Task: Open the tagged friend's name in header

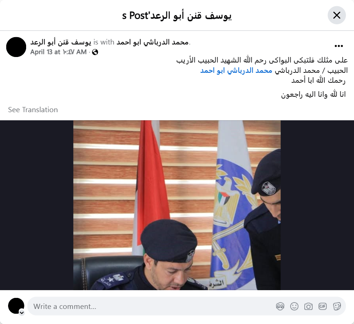Action: 152,42
